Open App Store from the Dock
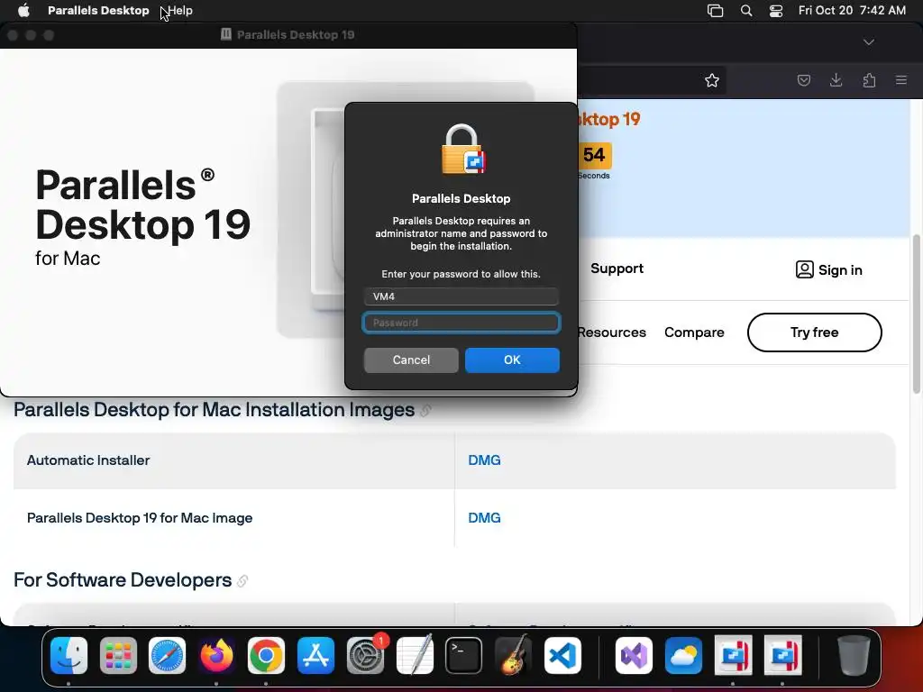The height and width of the screenshot is (692, 923). pos(316,655)
